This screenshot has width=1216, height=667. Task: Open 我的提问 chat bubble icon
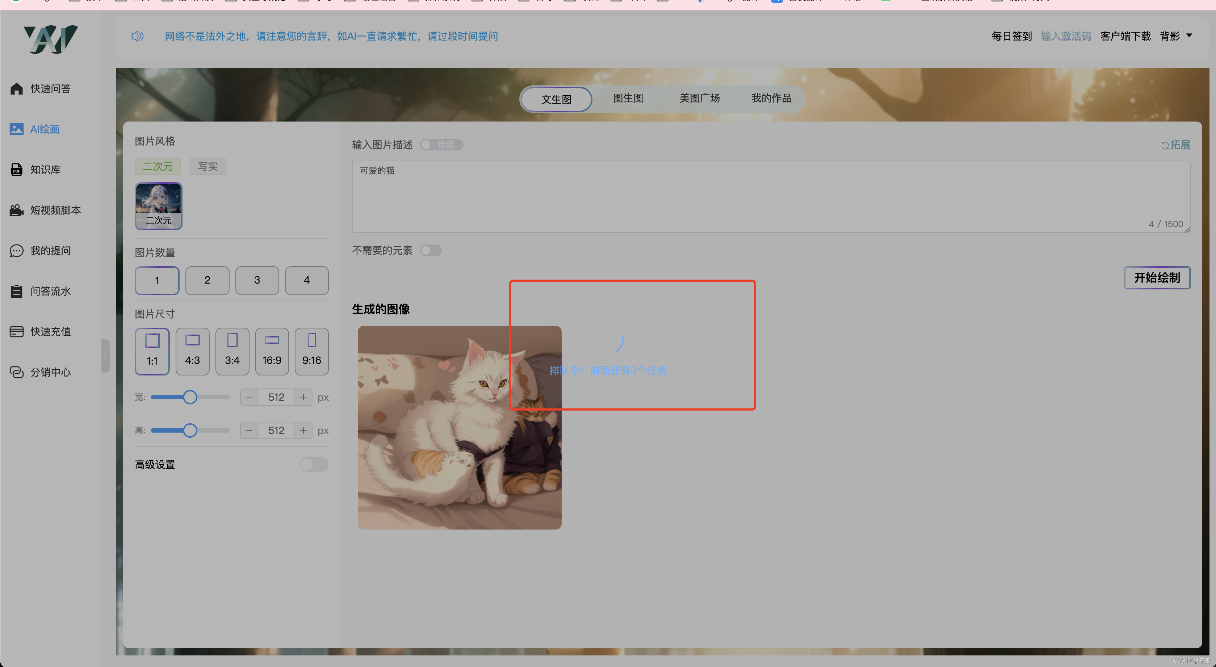point(17,251)
